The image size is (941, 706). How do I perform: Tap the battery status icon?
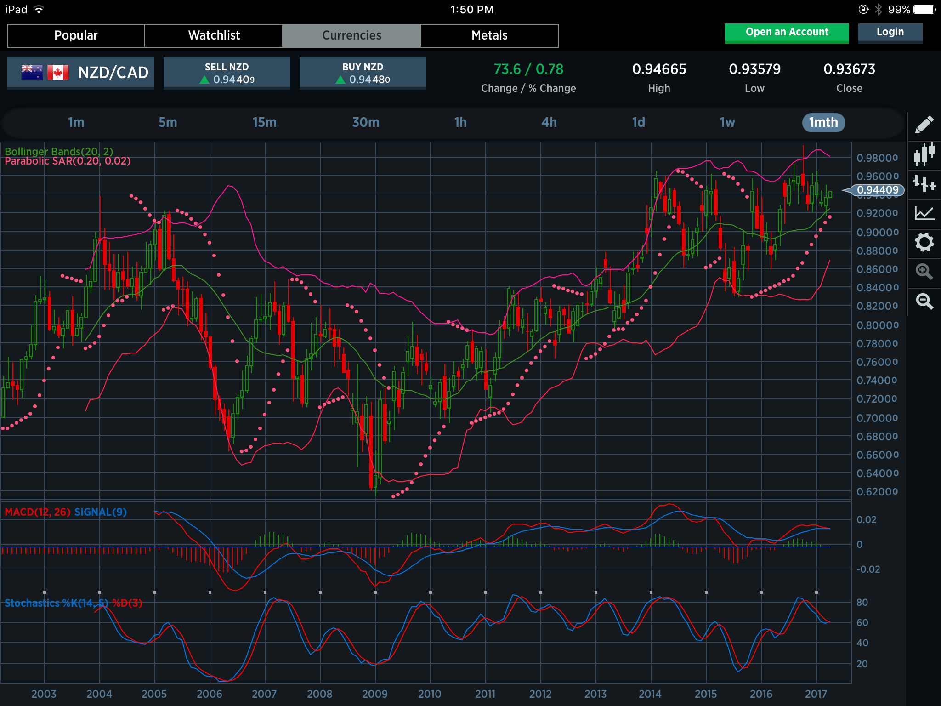tap(924, 9)
